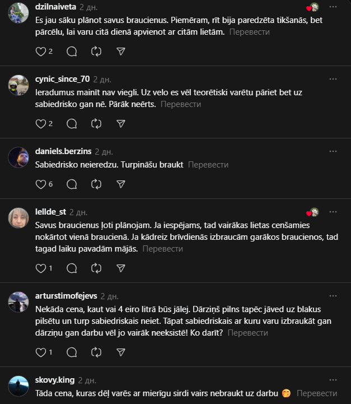
Task: Like the dzilnaiveta comment with the heart icon
Action: tap(40, 51)
